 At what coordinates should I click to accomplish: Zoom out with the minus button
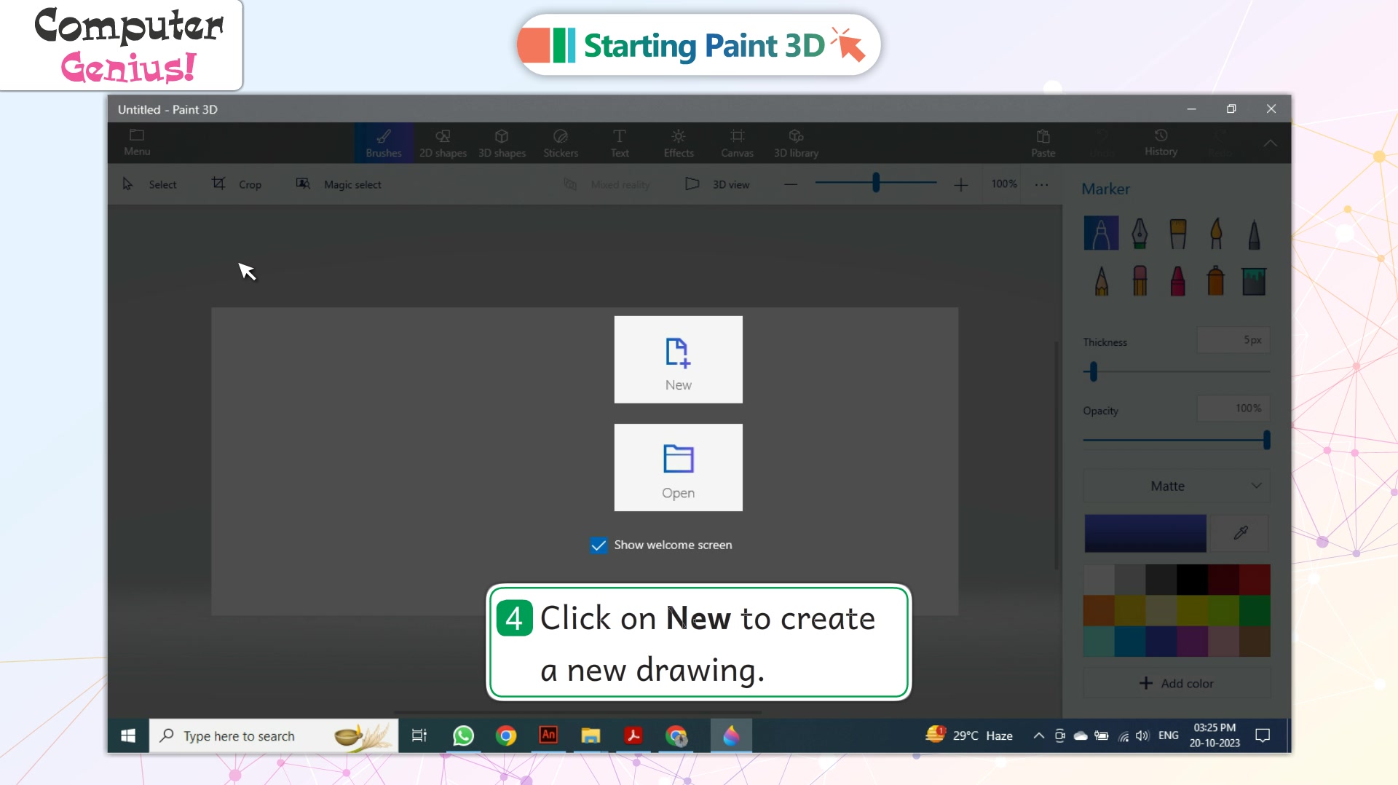coord(791,184)
